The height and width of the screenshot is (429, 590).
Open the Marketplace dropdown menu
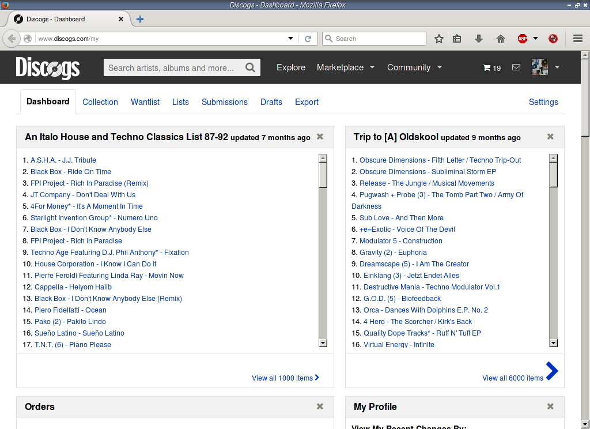pyautogui.click(x=346, y=67)
